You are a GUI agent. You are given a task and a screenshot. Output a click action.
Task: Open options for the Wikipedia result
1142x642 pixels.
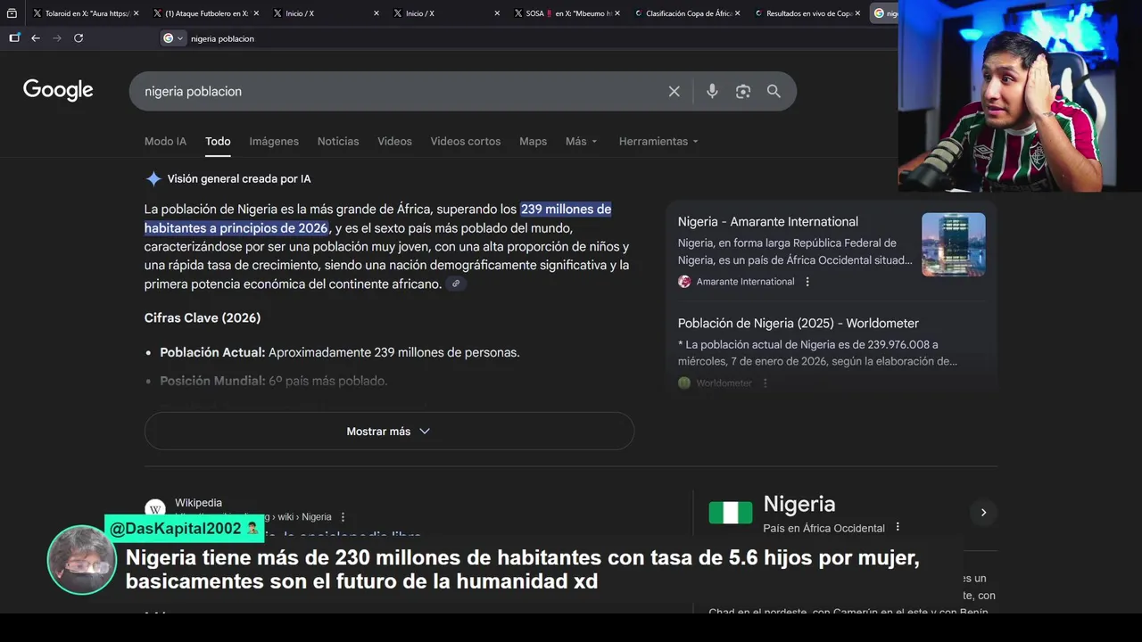coord(343,517)
